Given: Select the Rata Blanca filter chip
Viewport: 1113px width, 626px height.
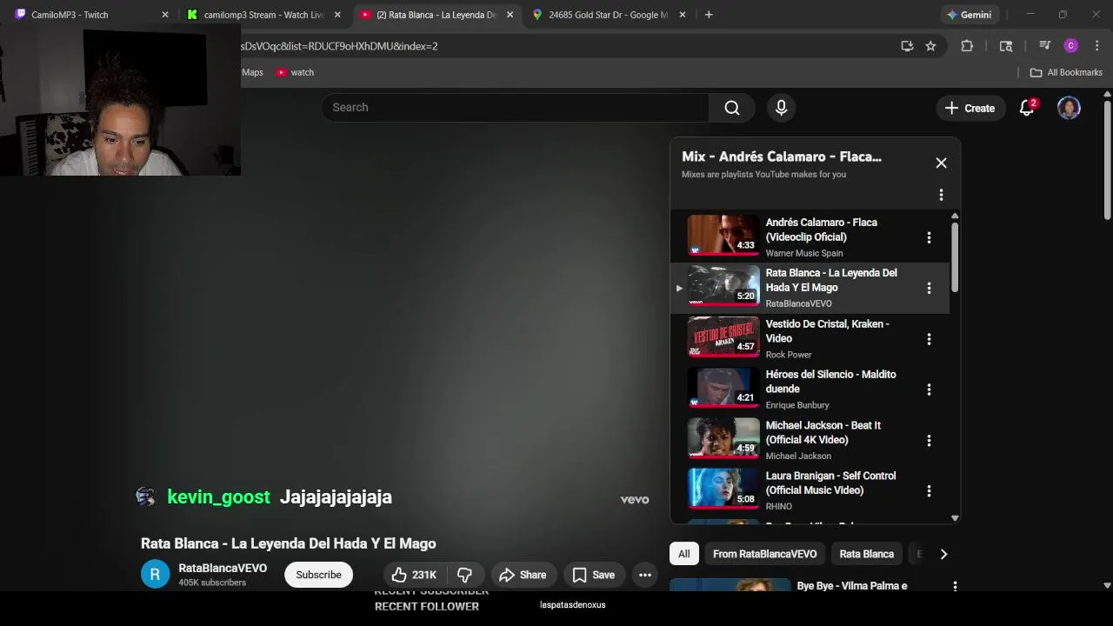Looking at the screenshot, I should click(866, 554).
